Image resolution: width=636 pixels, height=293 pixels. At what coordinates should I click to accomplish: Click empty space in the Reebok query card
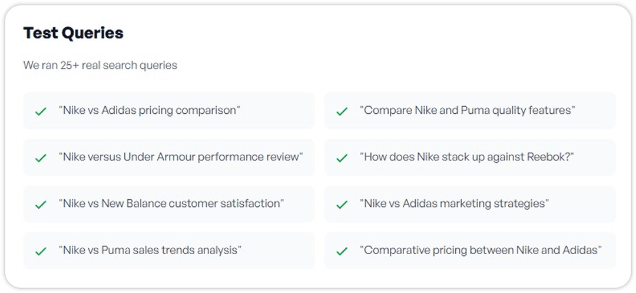[x=595, y=157]
